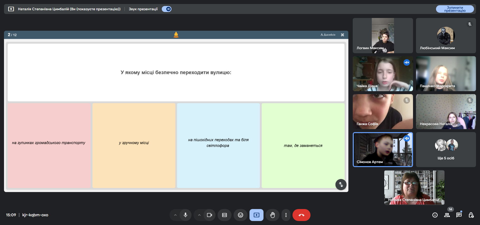Open the in-call chat panel

[x=459, y=215]
